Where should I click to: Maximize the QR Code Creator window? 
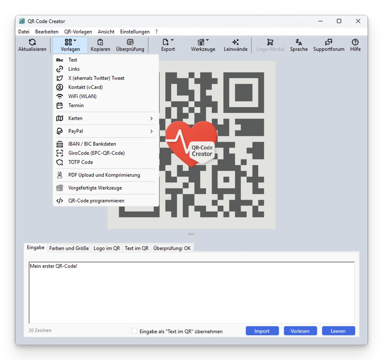(x=339, y=21)
